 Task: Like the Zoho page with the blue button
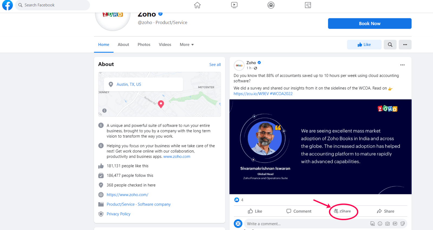[364, 45]
